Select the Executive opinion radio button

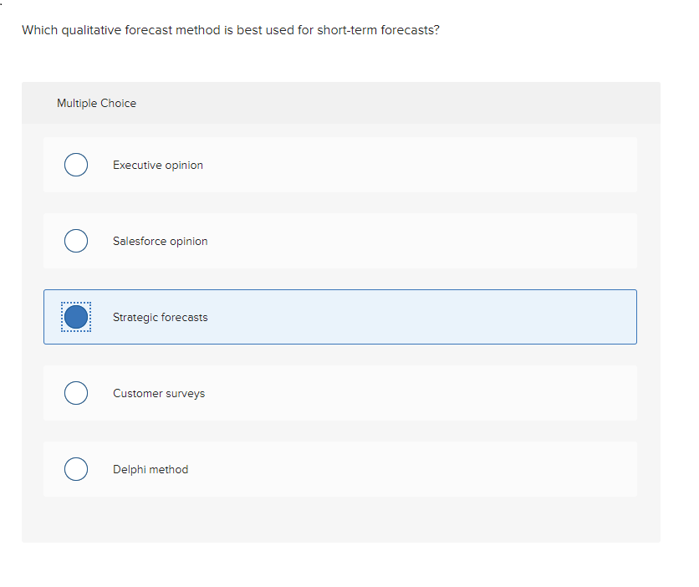[76, 165]
